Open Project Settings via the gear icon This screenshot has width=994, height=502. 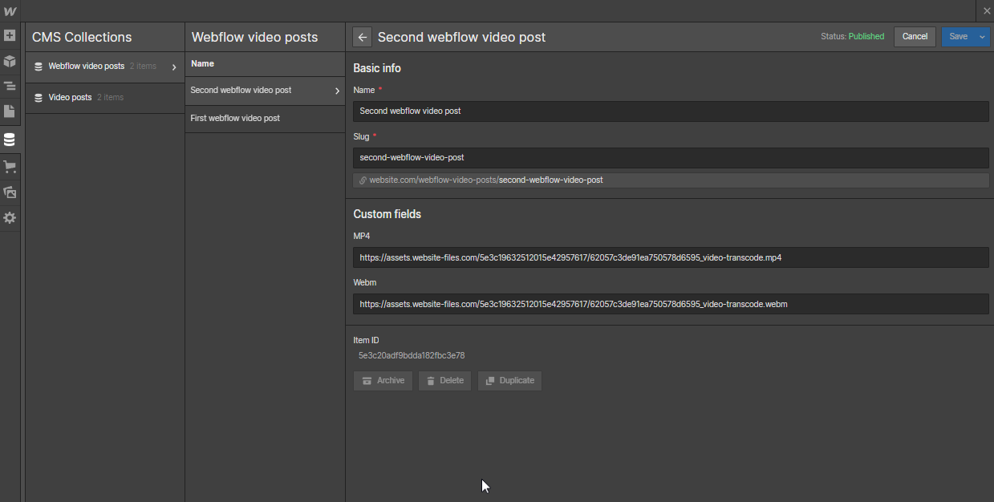click(x=10, y=217)
